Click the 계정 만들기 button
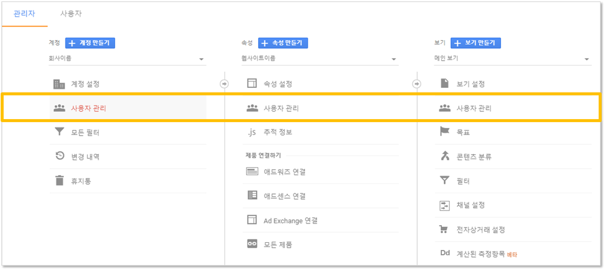This screenshot has width=605, height=270. pos(90,43)
